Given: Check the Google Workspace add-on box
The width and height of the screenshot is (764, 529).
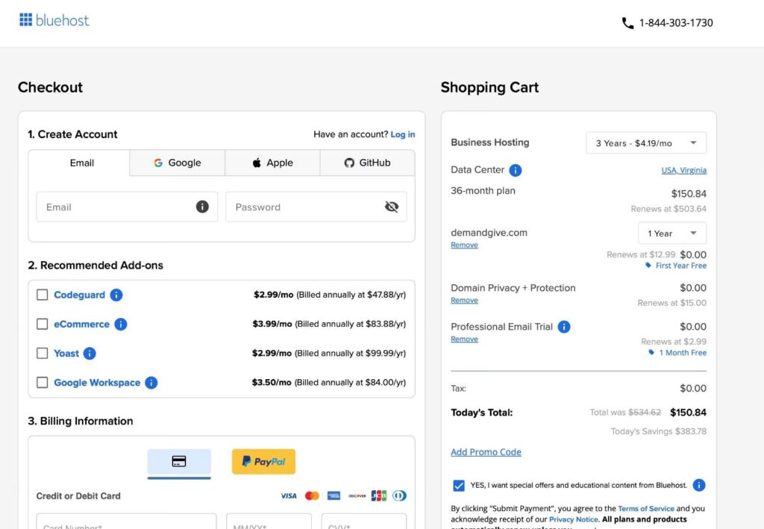Looking at the screenshot, I should point(43,382).
